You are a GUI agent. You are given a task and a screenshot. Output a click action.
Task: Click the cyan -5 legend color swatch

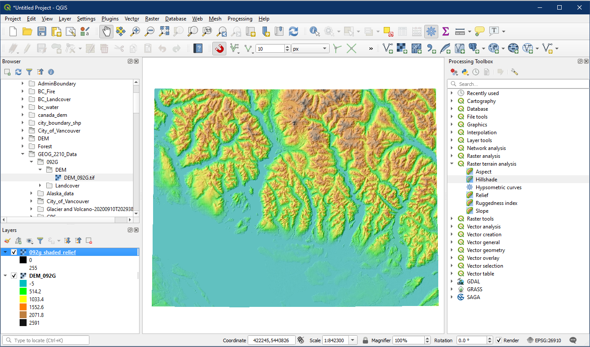(23, 283)
